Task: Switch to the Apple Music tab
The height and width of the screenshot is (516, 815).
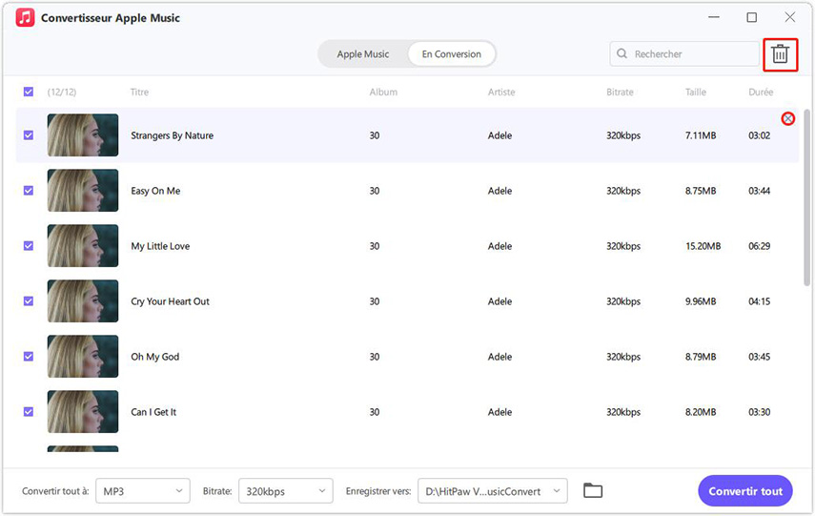Action: [363, 54]
